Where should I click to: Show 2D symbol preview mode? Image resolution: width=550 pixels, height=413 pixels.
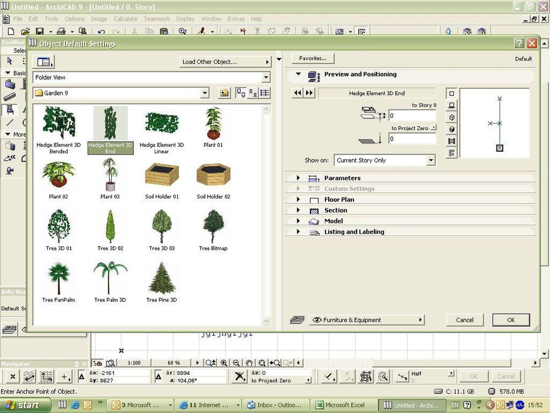pyautogui.click(x=451, y=93)
